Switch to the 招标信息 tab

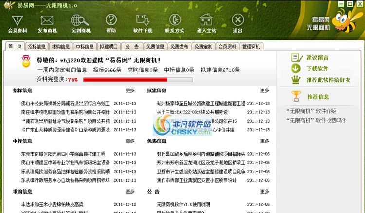tap(37, 46)
